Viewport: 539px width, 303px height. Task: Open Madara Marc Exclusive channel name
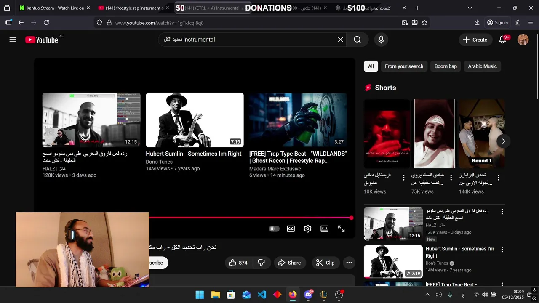pyautogui.click(x=275, y=169)
